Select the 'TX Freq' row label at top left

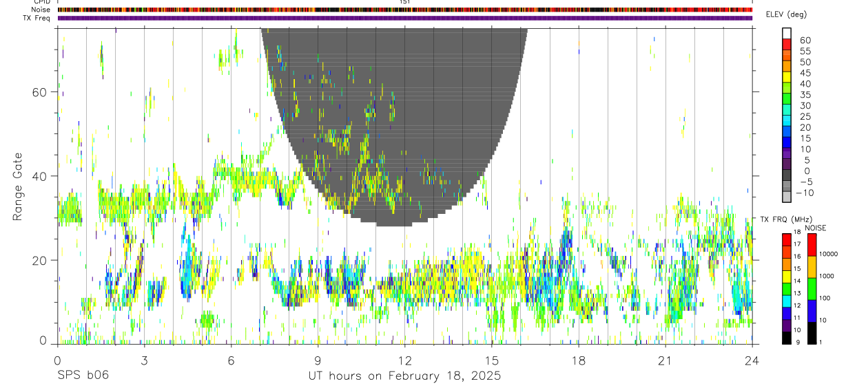(x=37, y=17)
